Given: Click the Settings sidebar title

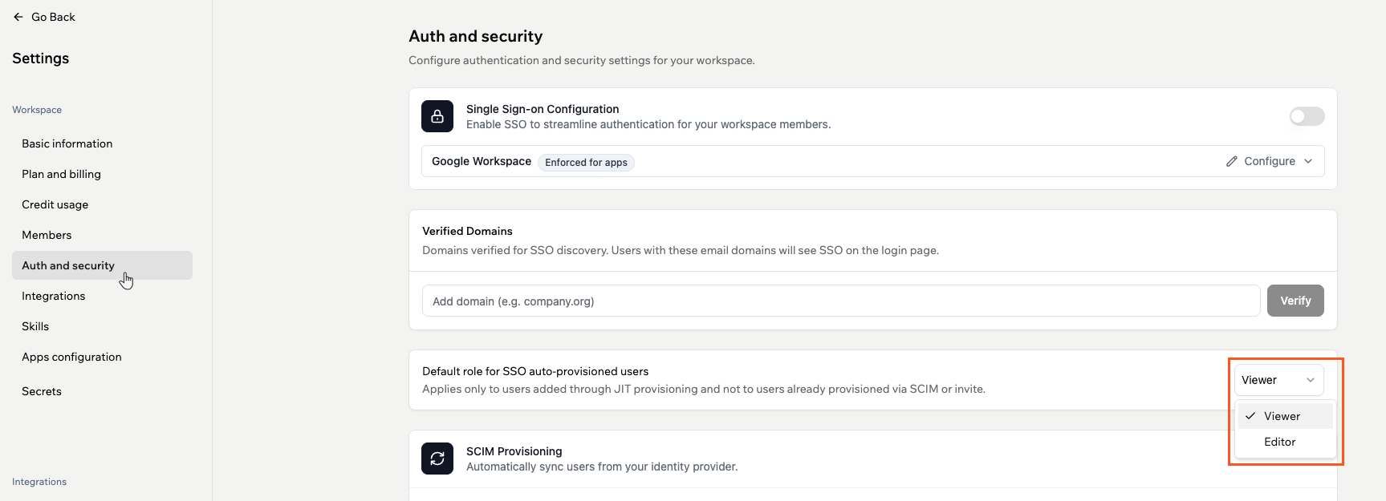Looking at the screenshot, I should tap(41, 59).
